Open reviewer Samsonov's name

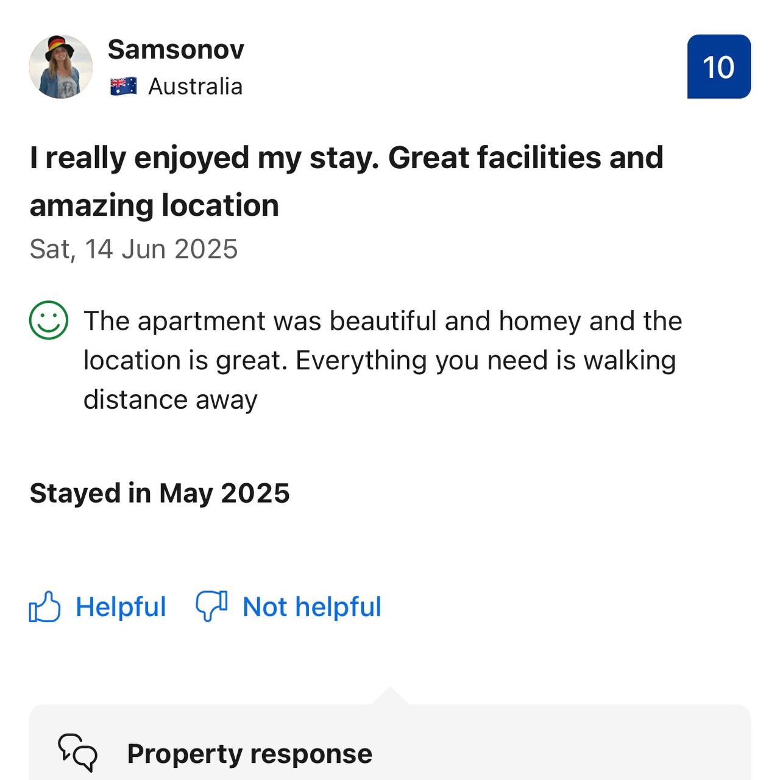175,49
